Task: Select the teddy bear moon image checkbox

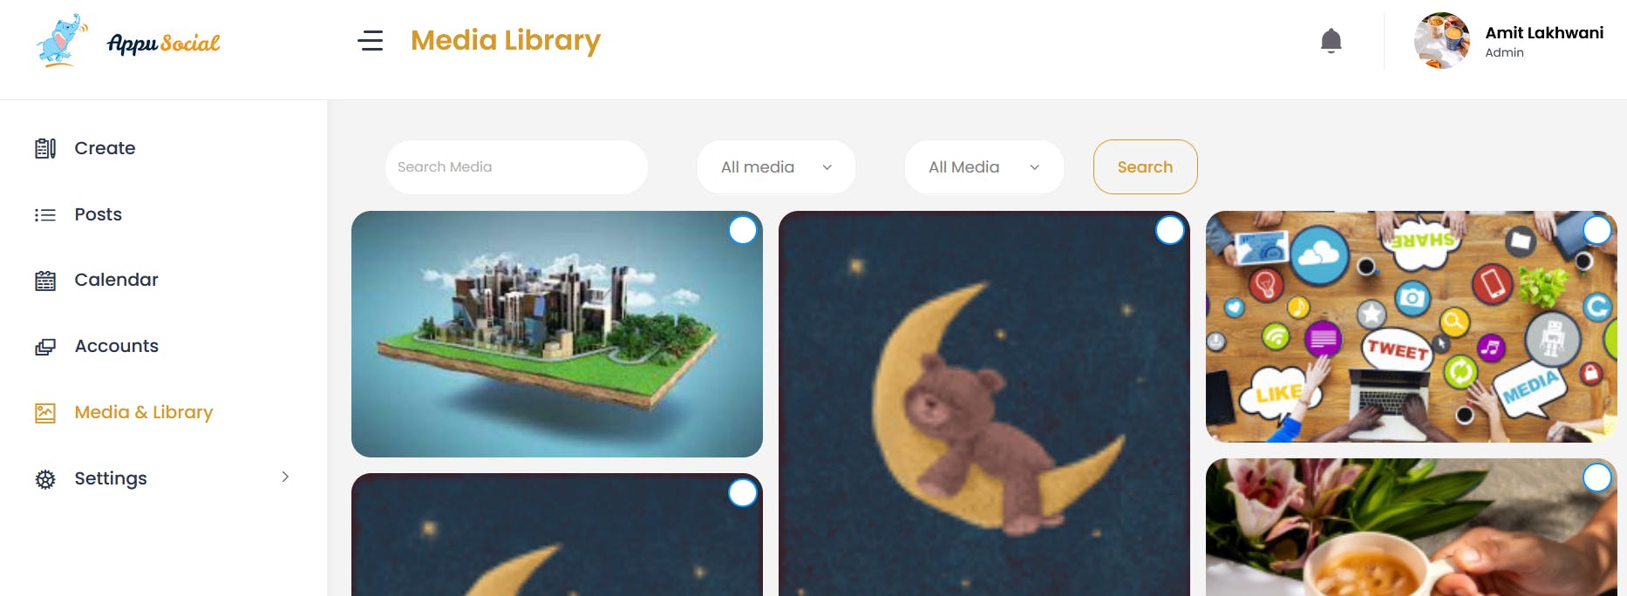Action: coord(1170,230)
